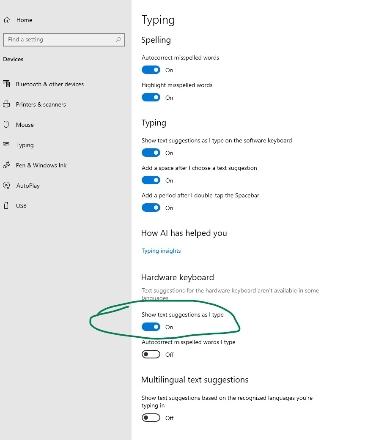The width and height of the screenshot is (387, 440).
Task: Enable Autocorrect misspelled words I type
Action: pyautogui.click(x=151, y=355)
